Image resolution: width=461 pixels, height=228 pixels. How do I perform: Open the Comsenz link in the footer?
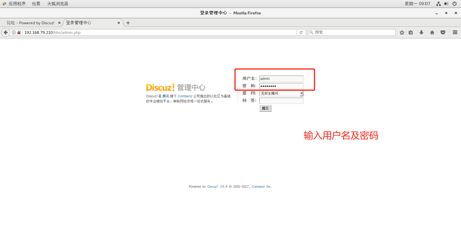coord(258,187)
